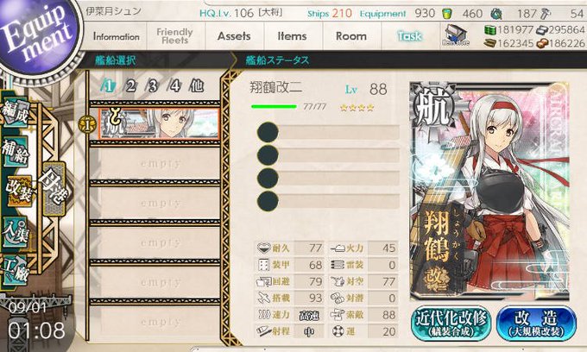This screenshot has height=352, width=587.
Task: Select the 改装 refit menu icon
Action: (20, 191)
